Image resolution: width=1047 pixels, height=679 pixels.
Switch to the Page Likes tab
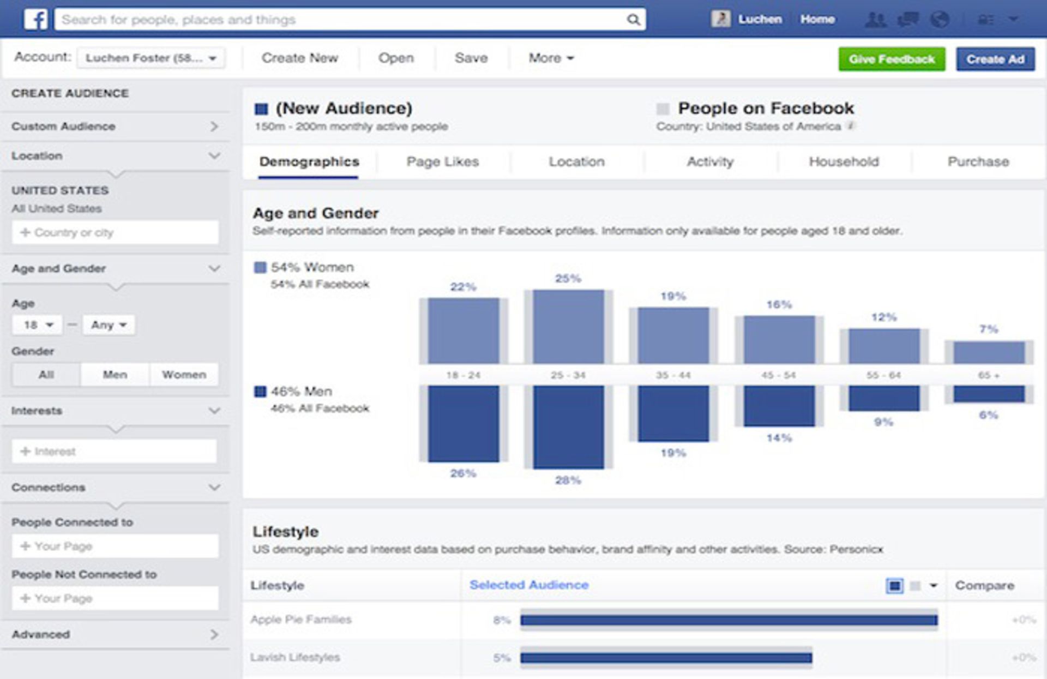click(x=442, y=161)
